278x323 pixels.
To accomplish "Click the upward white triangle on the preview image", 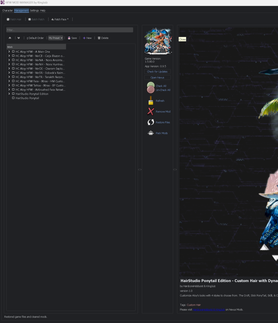I will point(264,247).
